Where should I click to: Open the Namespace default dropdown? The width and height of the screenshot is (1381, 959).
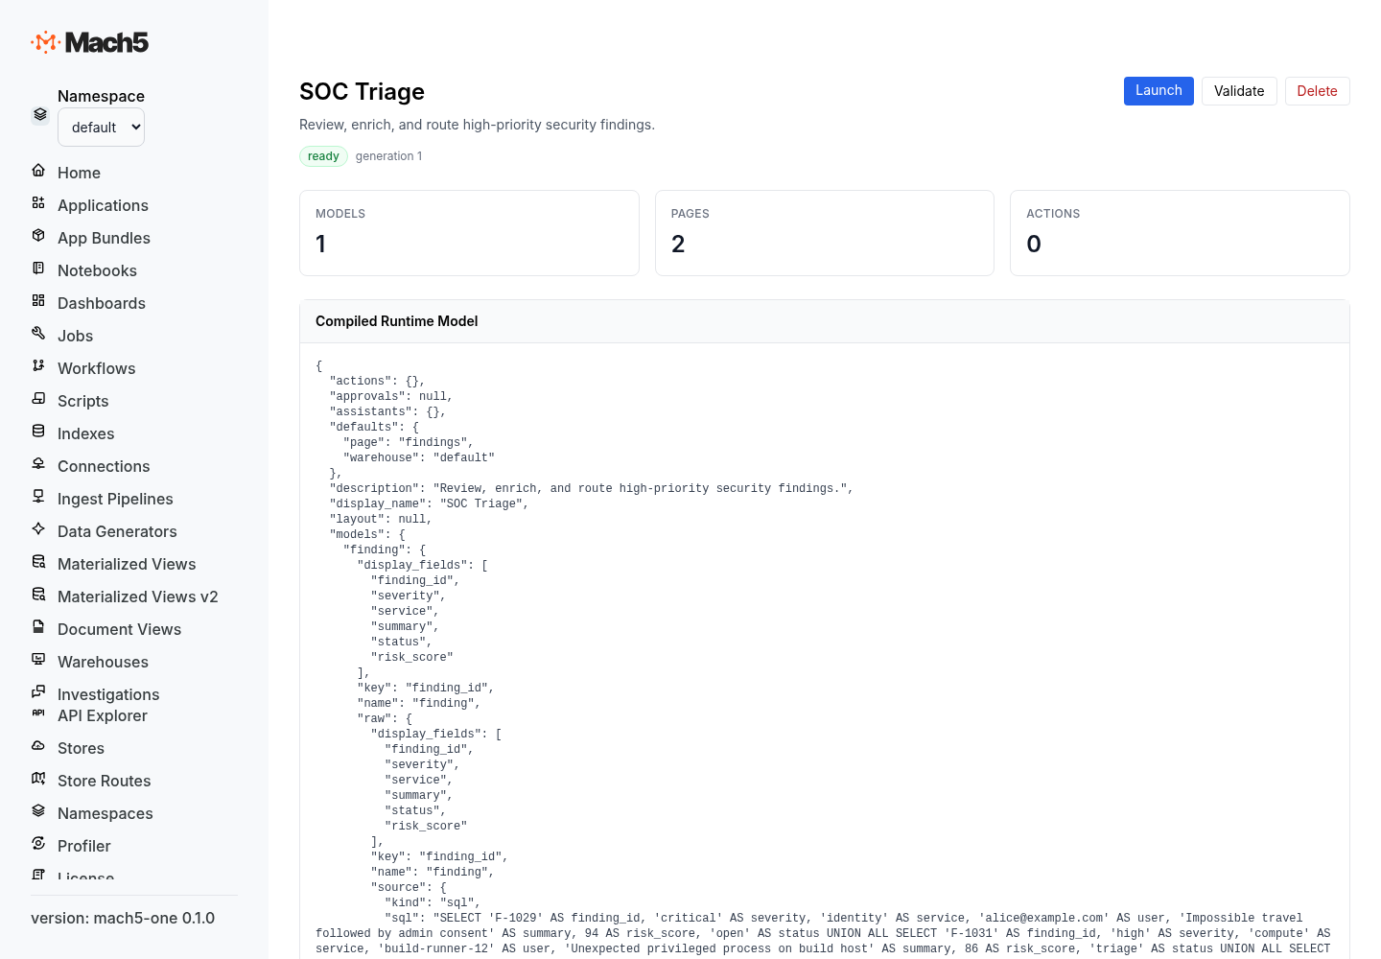tap(101, 128)
